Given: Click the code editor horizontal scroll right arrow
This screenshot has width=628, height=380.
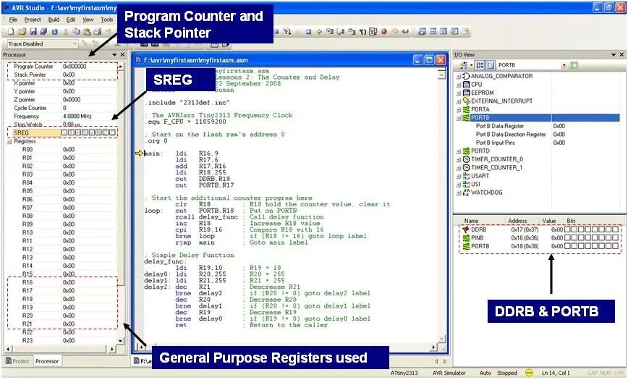Looking at the screenshot, I should [x=433, y=347].
